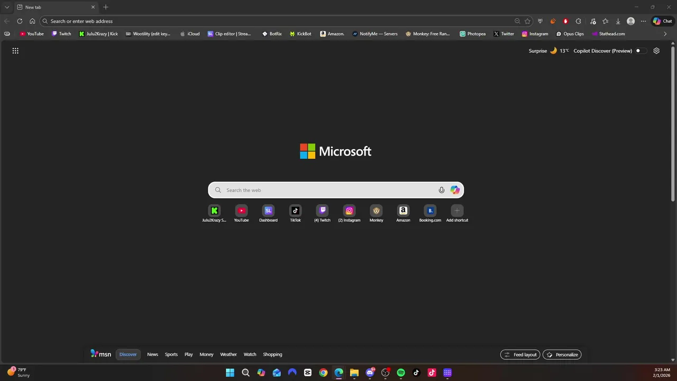Click the voice search microphone icon
Viewport: 677px width, 381px height.
(442, 190)
